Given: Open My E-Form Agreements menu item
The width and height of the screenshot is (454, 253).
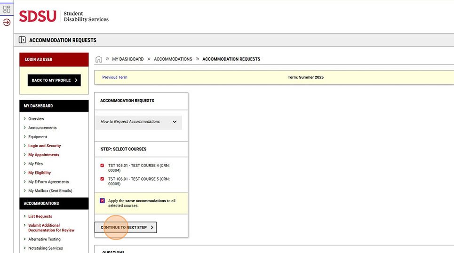Looking at the screenshot, I should 48,182.
